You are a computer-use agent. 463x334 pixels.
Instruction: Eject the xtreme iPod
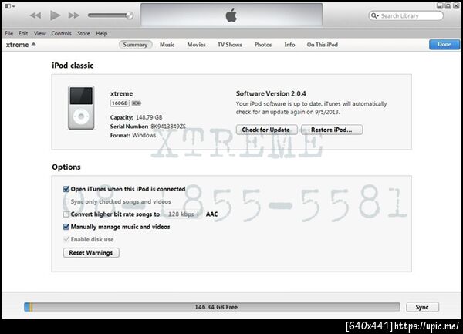34,45
